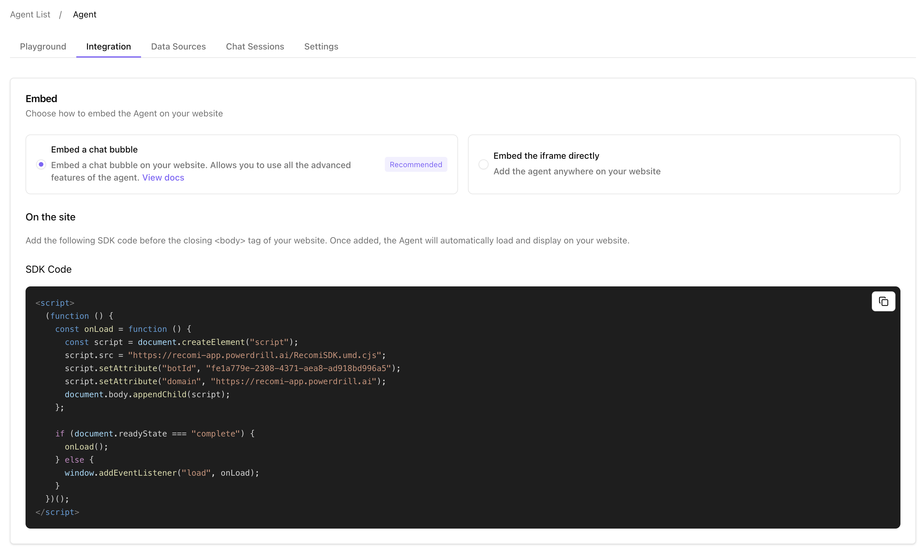Switch to the Playground tab
The width and height of the screenshot is (921, 551).
(43, 46)
